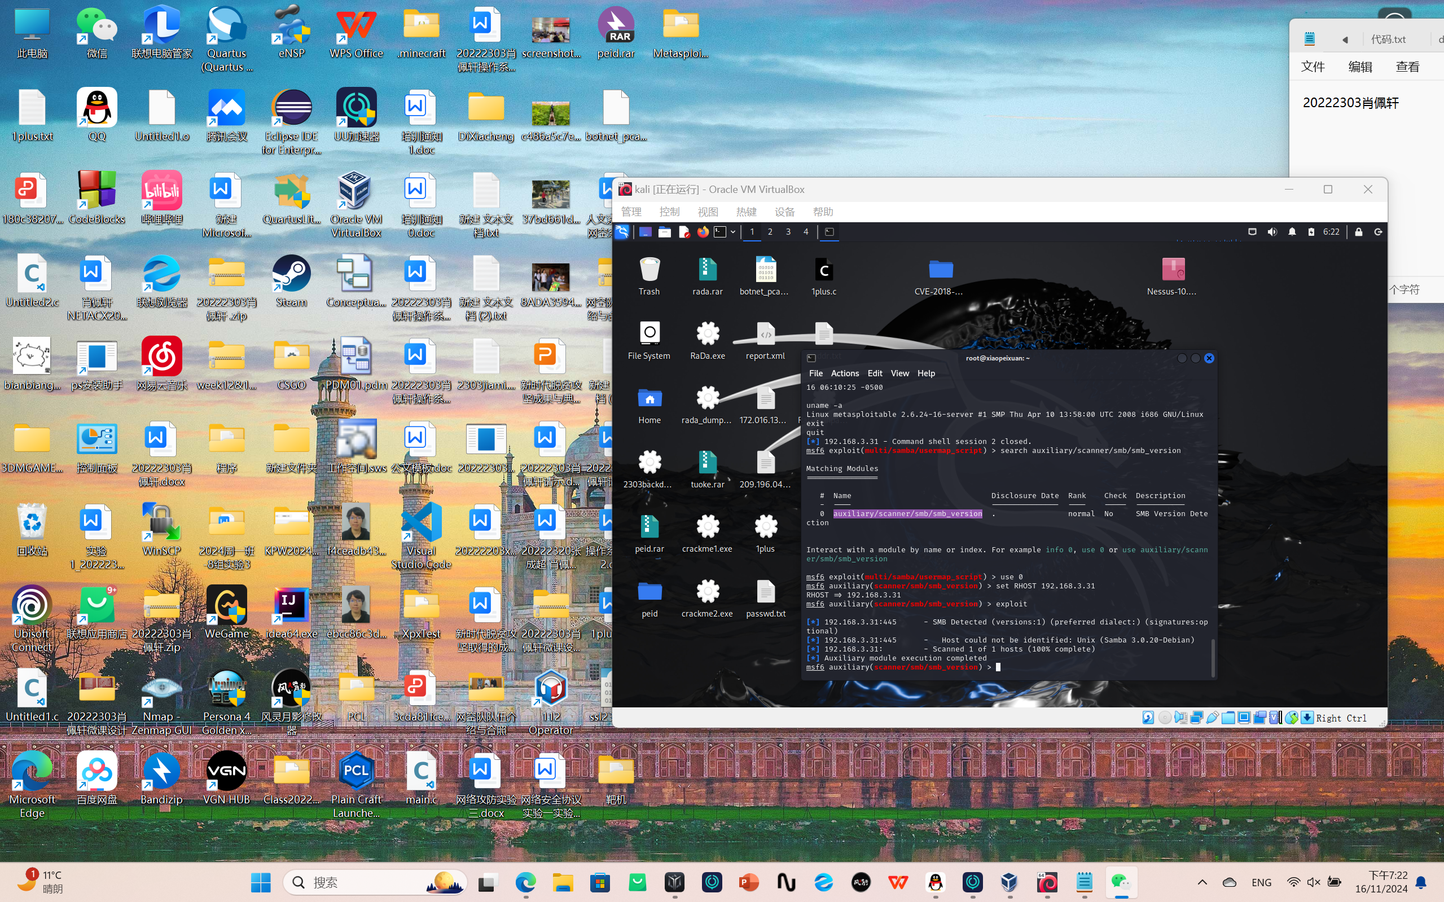Viewport: 1444px width, 902px height.
Task: Select rada.rar on Kali desktop
Action: (708, 276)
